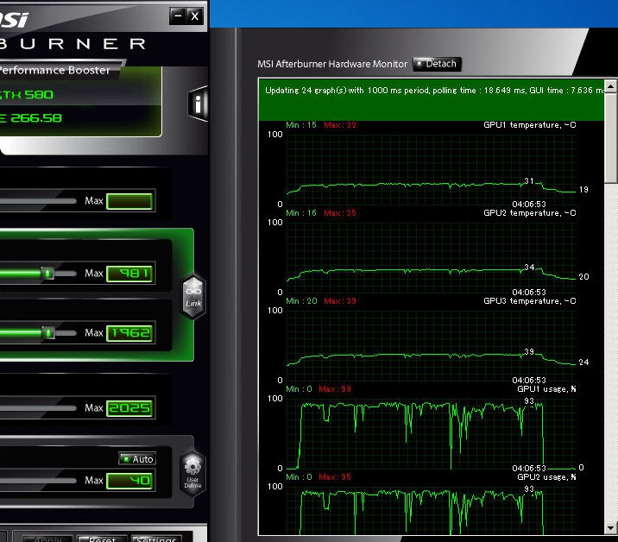618x542 pixels.
Task: Click the empty topmost Max value field
Action: pyautogui.click(x=129, y=201)
